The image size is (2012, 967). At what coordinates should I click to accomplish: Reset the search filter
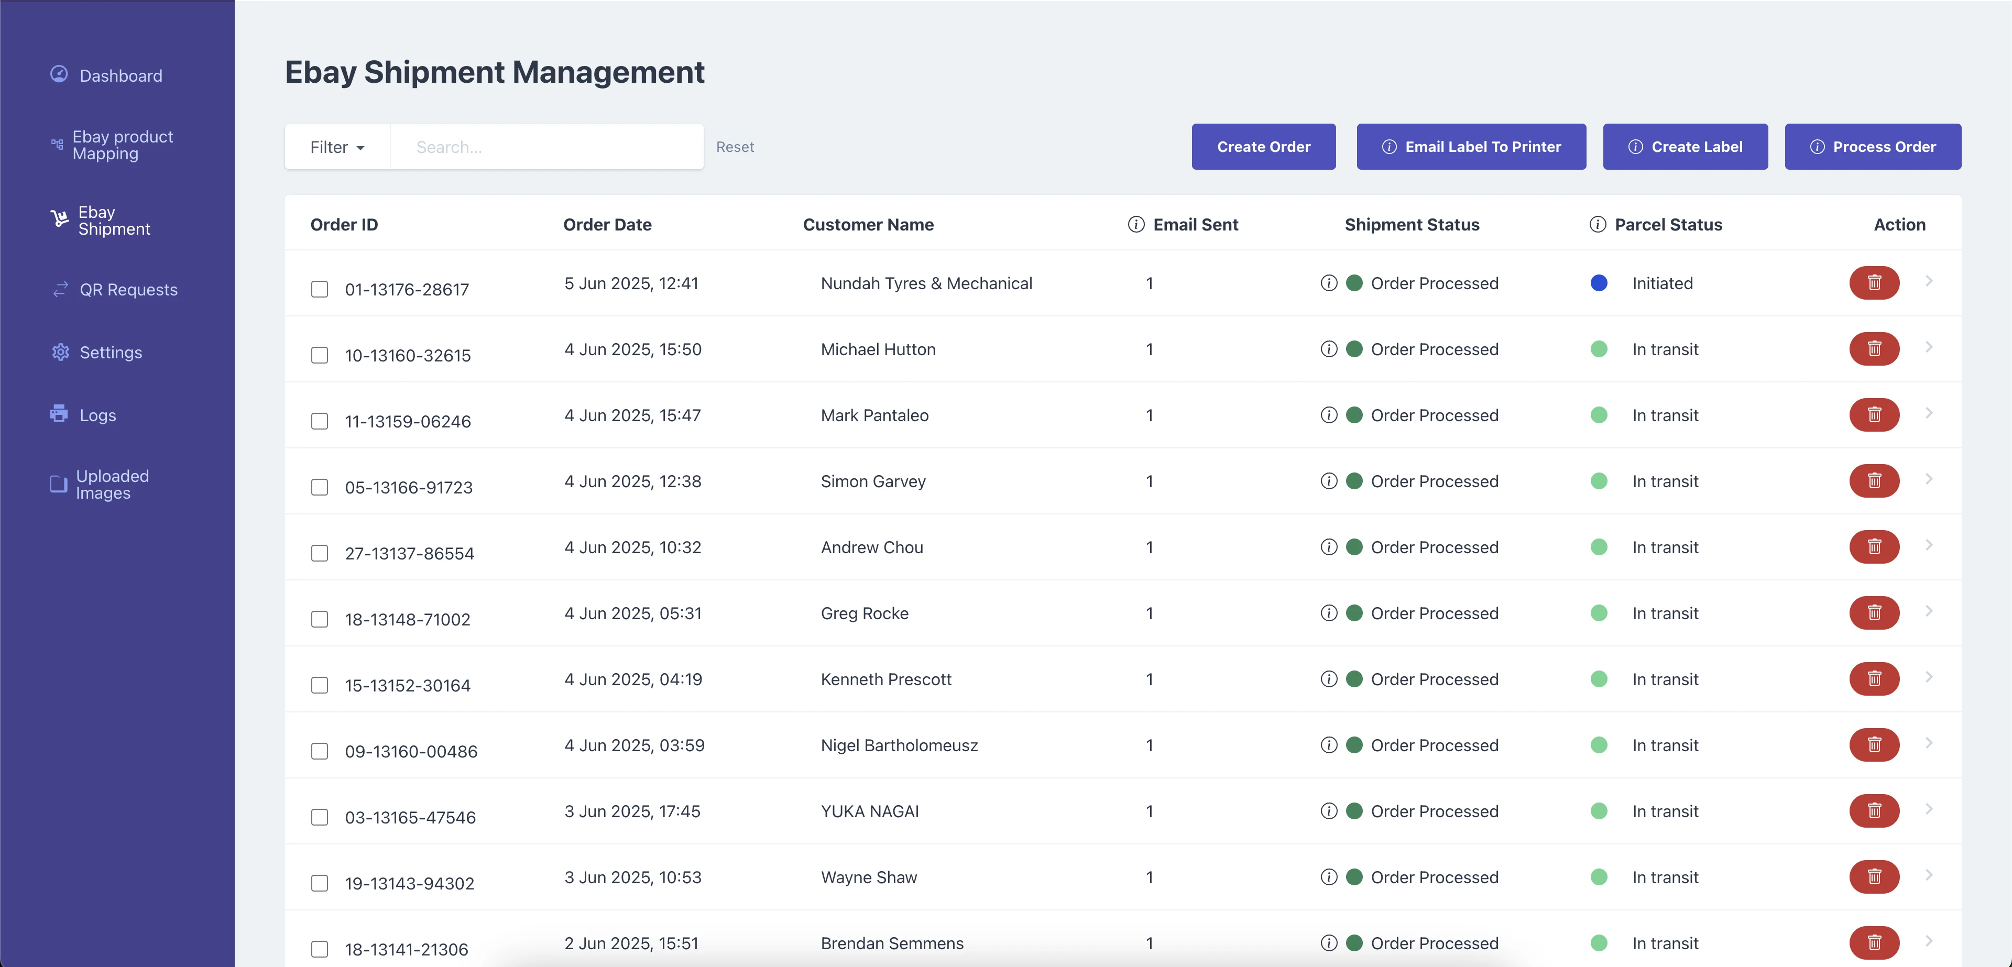point(734,147)
